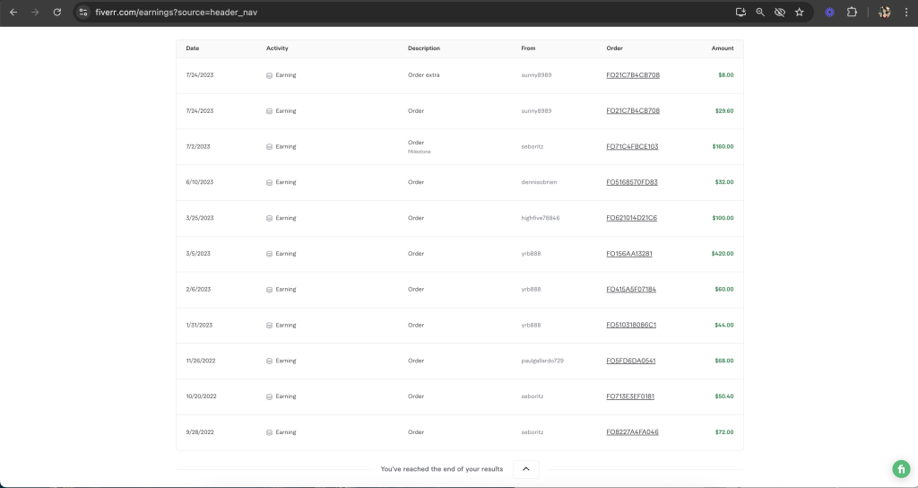Open the Chrome three-dot menu
The height and width of the screenshot is (488, 918).
click(x=905, y=13)
